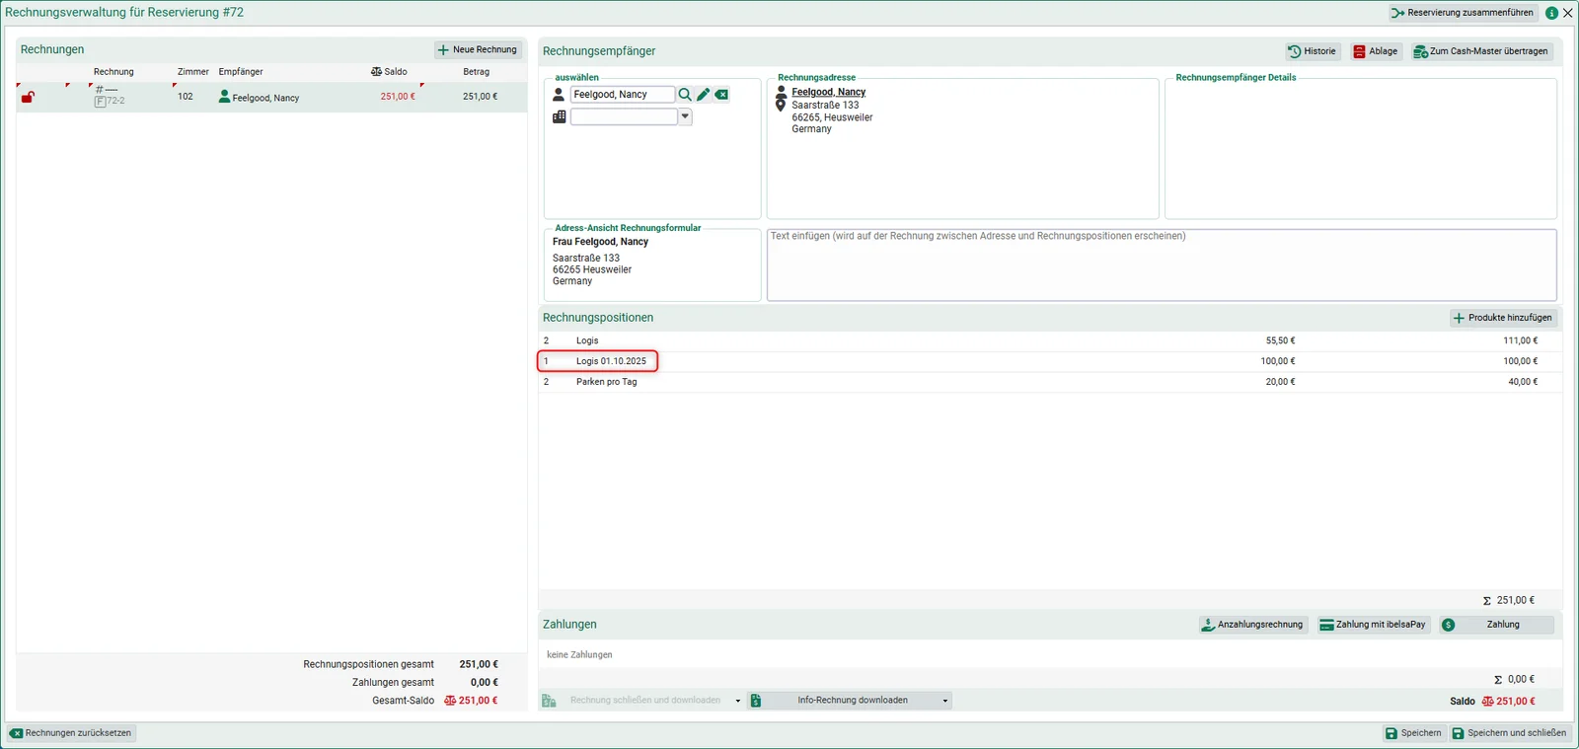Click the Info-Rechnung document icon
The image size is (1579, 749).
click(x=756, y=701)
